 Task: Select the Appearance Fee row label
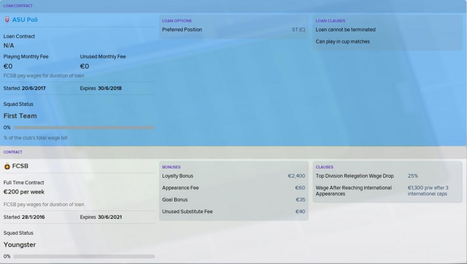180,188
